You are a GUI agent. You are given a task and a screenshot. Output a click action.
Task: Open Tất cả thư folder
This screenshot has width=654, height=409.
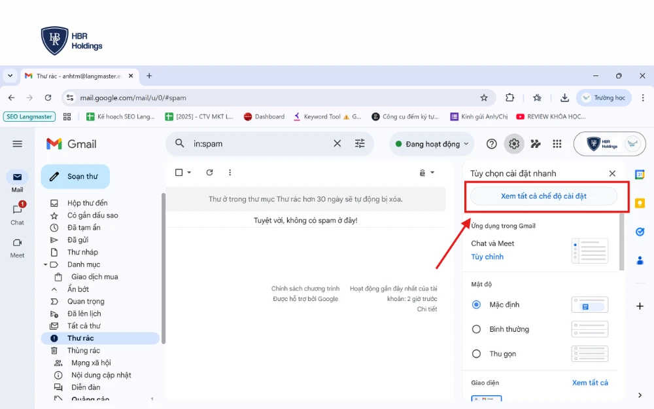coord(84,326)
